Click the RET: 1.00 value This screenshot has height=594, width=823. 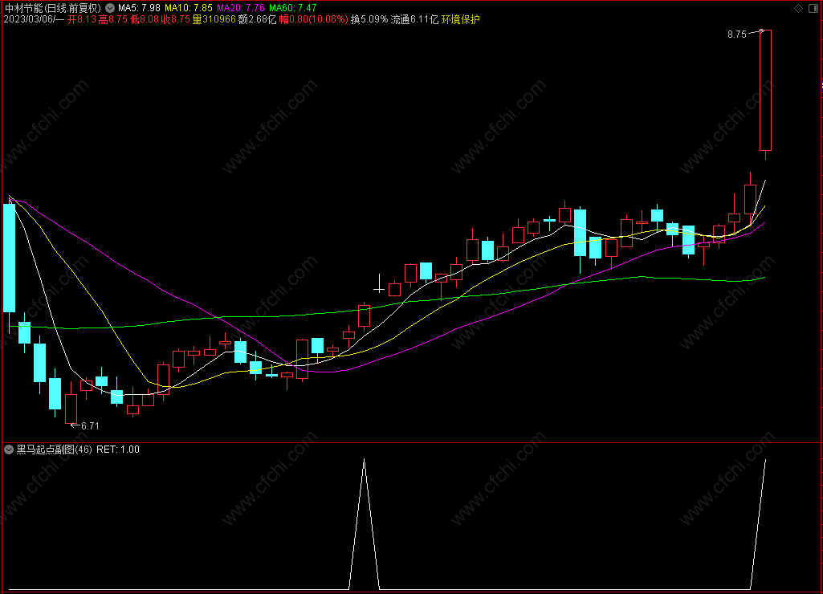coord(118,450)
